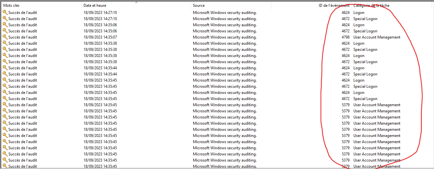Click date 14:35:44 of the 4624 Logon event
Screen dimensions: 434x169
pos(100,68)
